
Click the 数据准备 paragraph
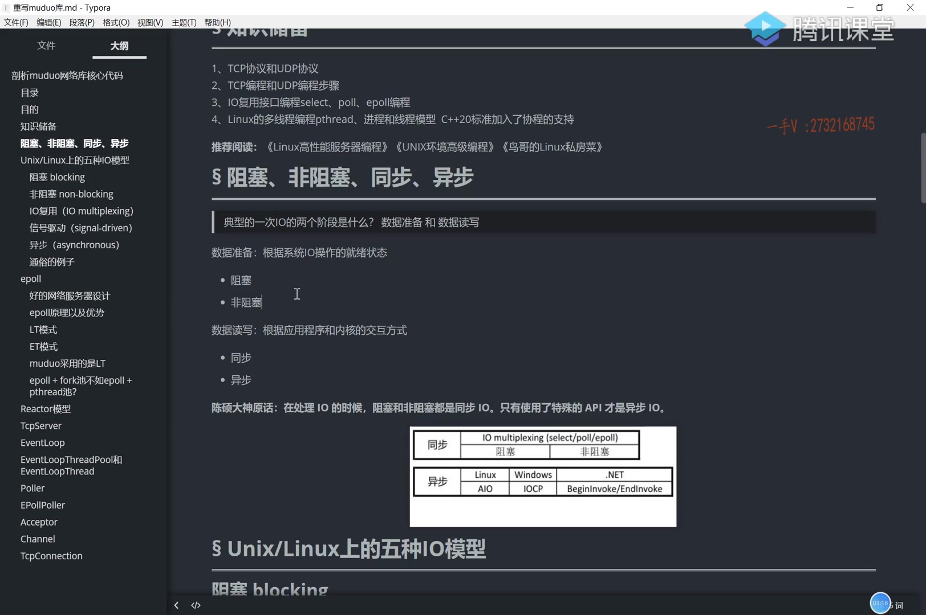[299, 253]
